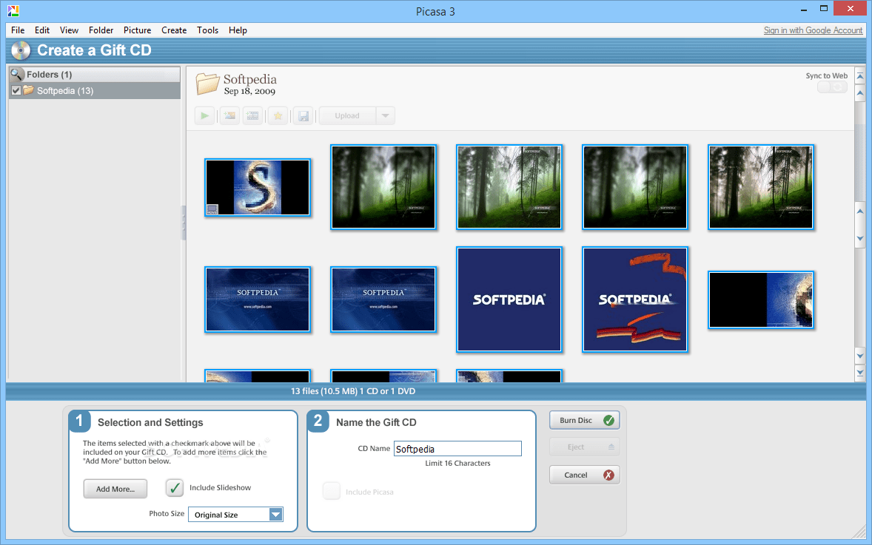
Task: Click the star photos icon
Action: coord(278,115)
